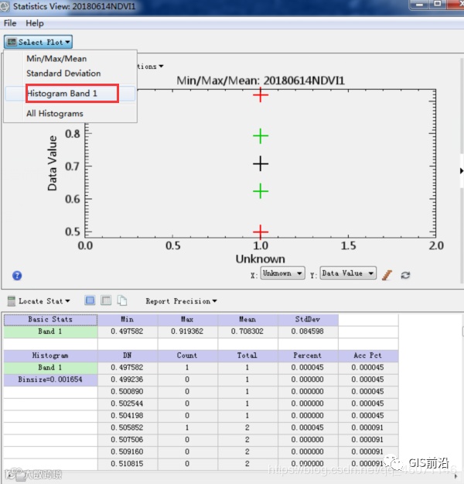
Task: Select DN value 0.505852 cell
Action: point(128,427)
